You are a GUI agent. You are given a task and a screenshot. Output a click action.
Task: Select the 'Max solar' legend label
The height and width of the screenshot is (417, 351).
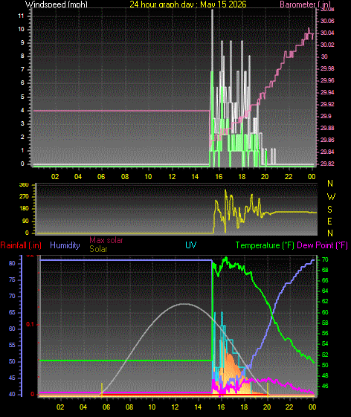click(x=106, y=240)
